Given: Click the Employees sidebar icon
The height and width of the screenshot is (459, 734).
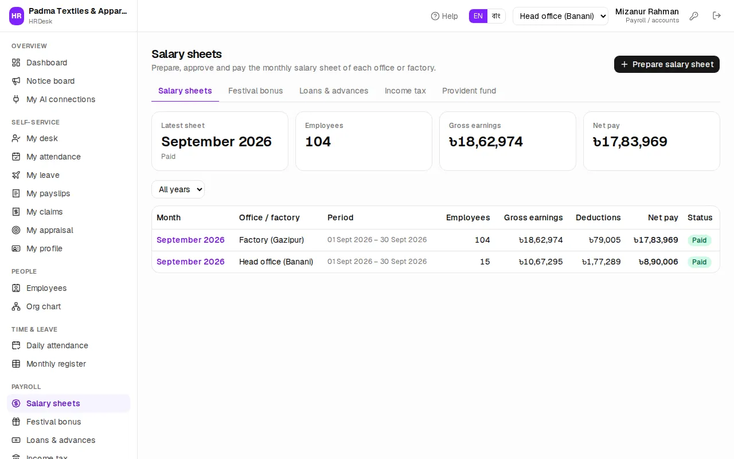Looking at the screenshot, I should click(x=16, y=288).
